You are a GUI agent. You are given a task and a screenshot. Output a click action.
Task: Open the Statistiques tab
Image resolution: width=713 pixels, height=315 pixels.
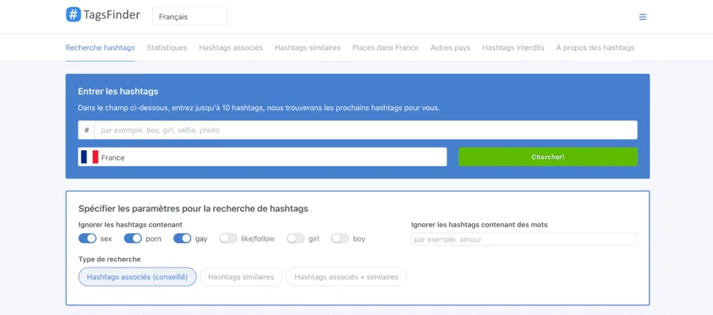[167, 47]
